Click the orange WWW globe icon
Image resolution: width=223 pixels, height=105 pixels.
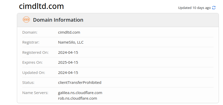click(x=26, y=20)
